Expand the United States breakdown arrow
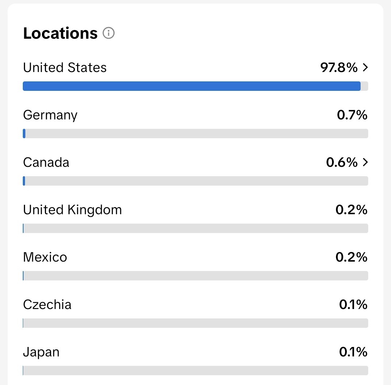This screenshot has width=391, height=385. pyautogui.click(x=365, y=68)
